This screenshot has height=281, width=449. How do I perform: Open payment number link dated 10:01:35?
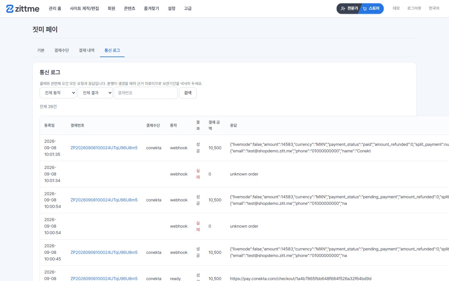click(x=104, y=148)
